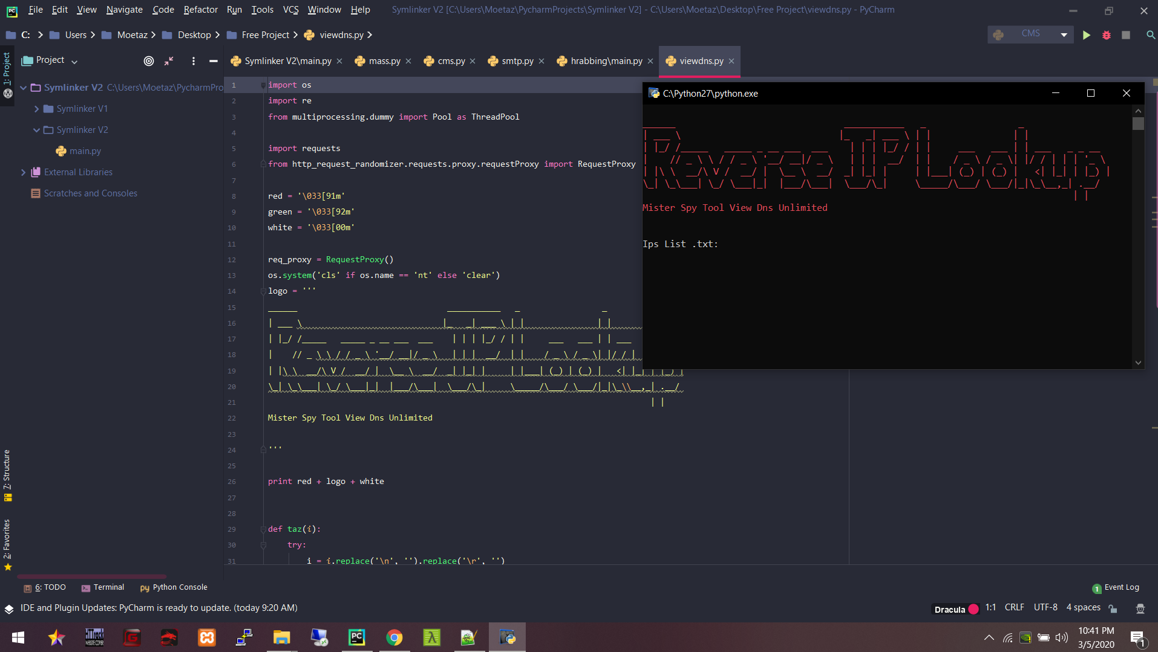Viewport: 1158px width, 652px height.
Task: Close the cms.py tab
Action: click(473, 61)
